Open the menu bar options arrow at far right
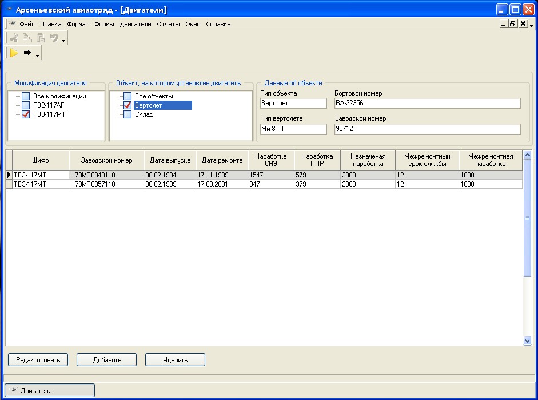538x400 pixels. (x=532, y=26)
